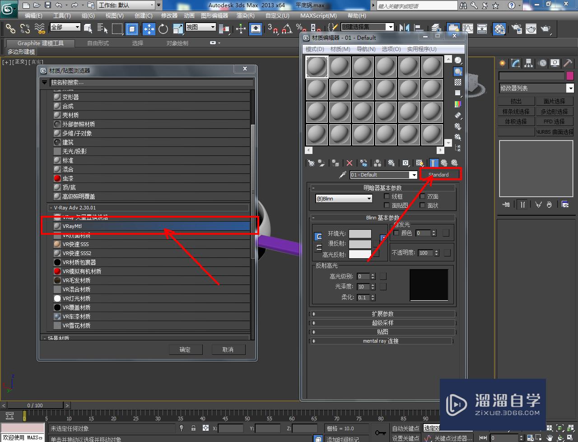578x442 pixels.
Task: Click the Undo arrow in title bar
Action: pos(59,5)
